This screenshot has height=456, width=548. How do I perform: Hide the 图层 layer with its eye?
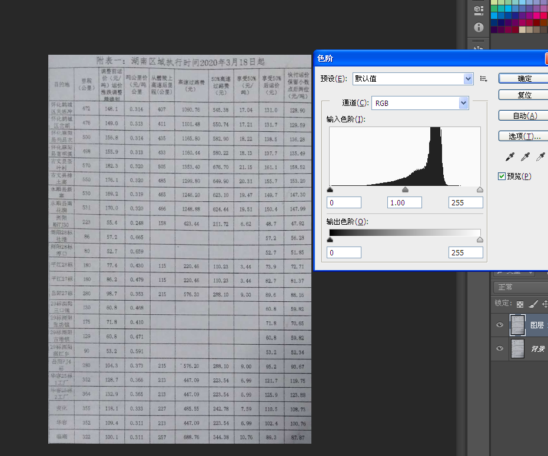point(500,325)
